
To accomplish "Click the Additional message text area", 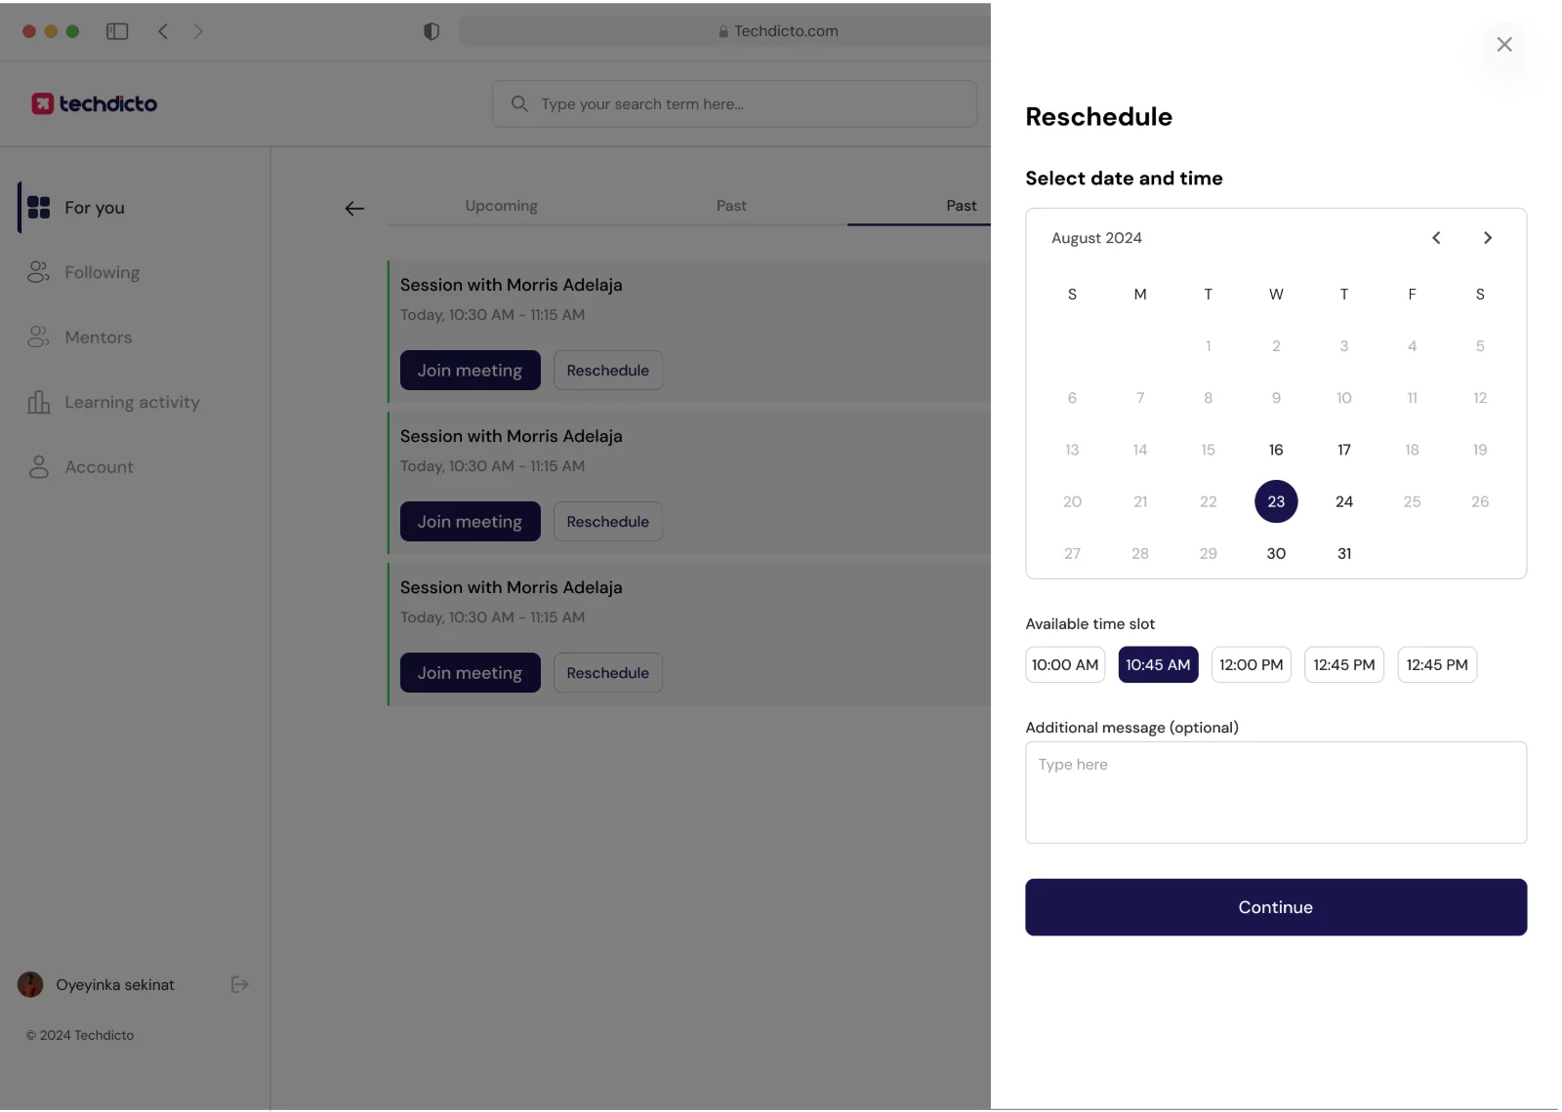I will click(x=1276, y=792).
